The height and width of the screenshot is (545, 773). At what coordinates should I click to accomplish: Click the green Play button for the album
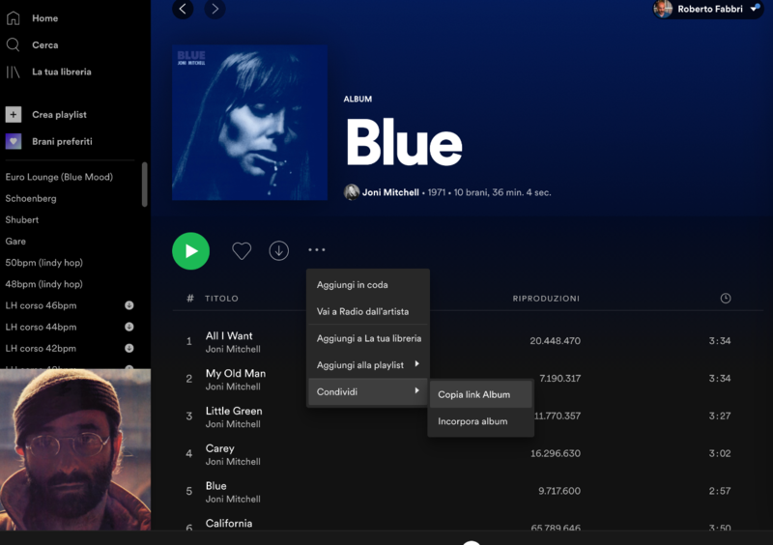click(x=191, y=251)
